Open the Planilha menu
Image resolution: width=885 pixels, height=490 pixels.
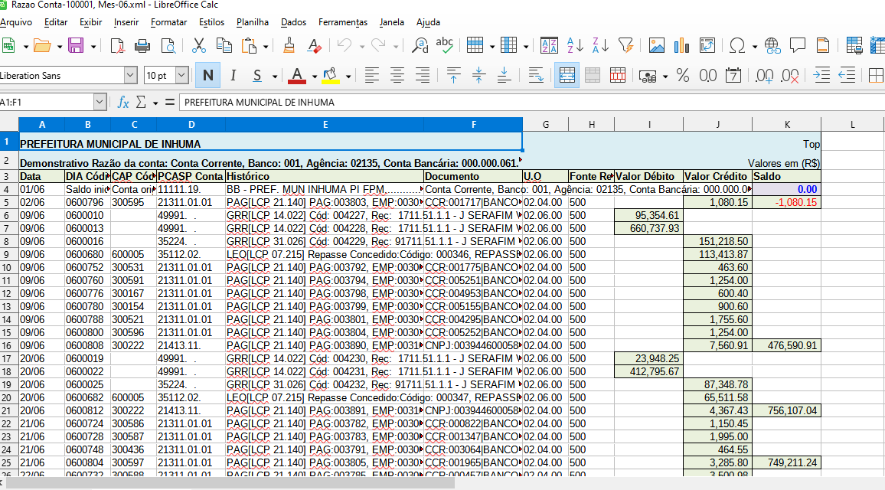(253, 22)
